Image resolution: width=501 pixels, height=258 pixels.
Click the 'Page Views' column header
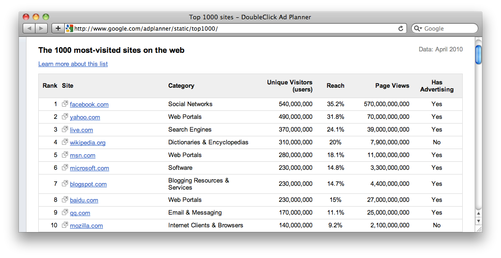(x=392, y=85)
